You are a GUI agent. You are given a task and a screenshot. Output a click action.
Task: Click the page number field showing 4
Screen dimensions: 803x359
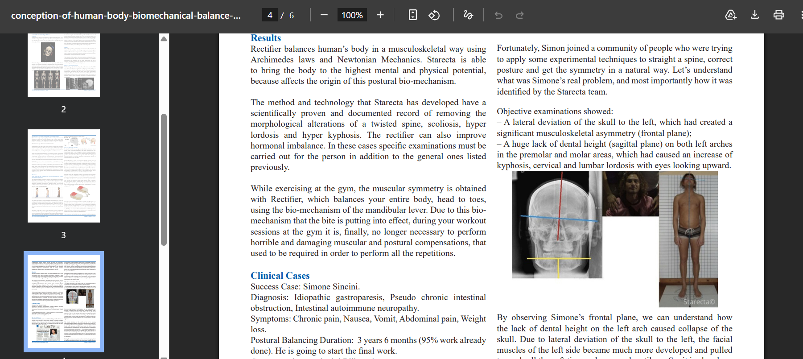(270, 15)
